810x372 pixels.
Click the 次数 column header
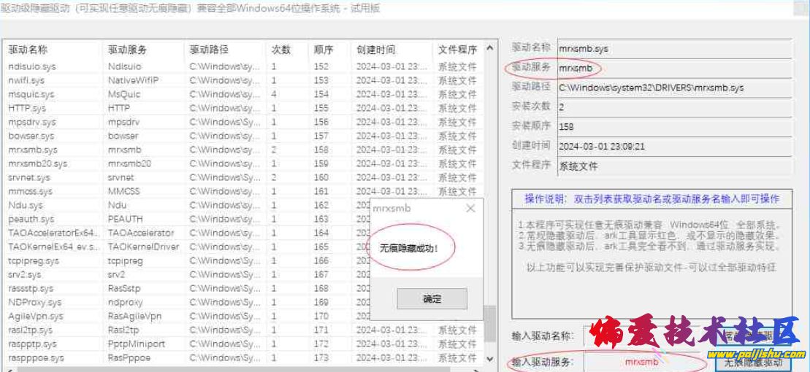coord(281,50)
